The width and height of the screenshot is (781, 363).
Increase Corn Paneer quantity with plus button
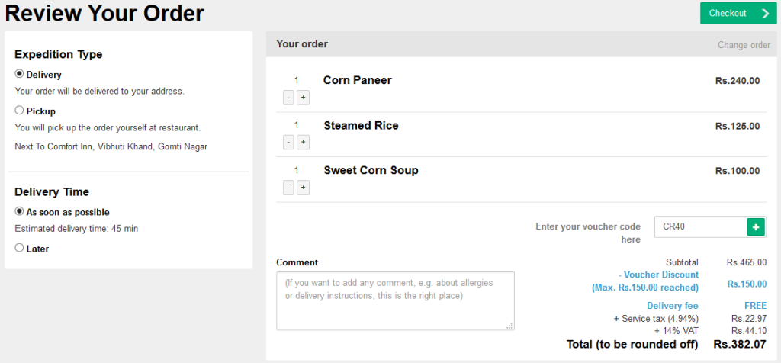(x=303, y=98)
